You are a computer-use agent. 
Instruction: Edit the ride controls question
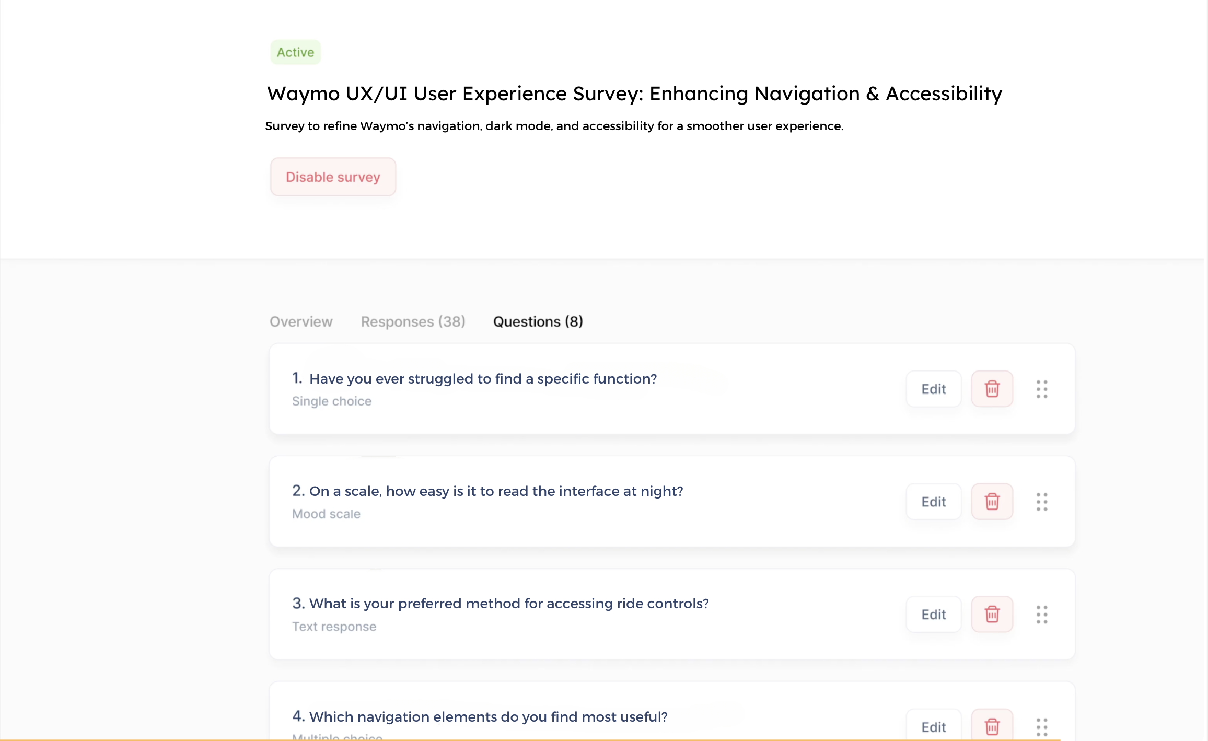tap(933, 614)
